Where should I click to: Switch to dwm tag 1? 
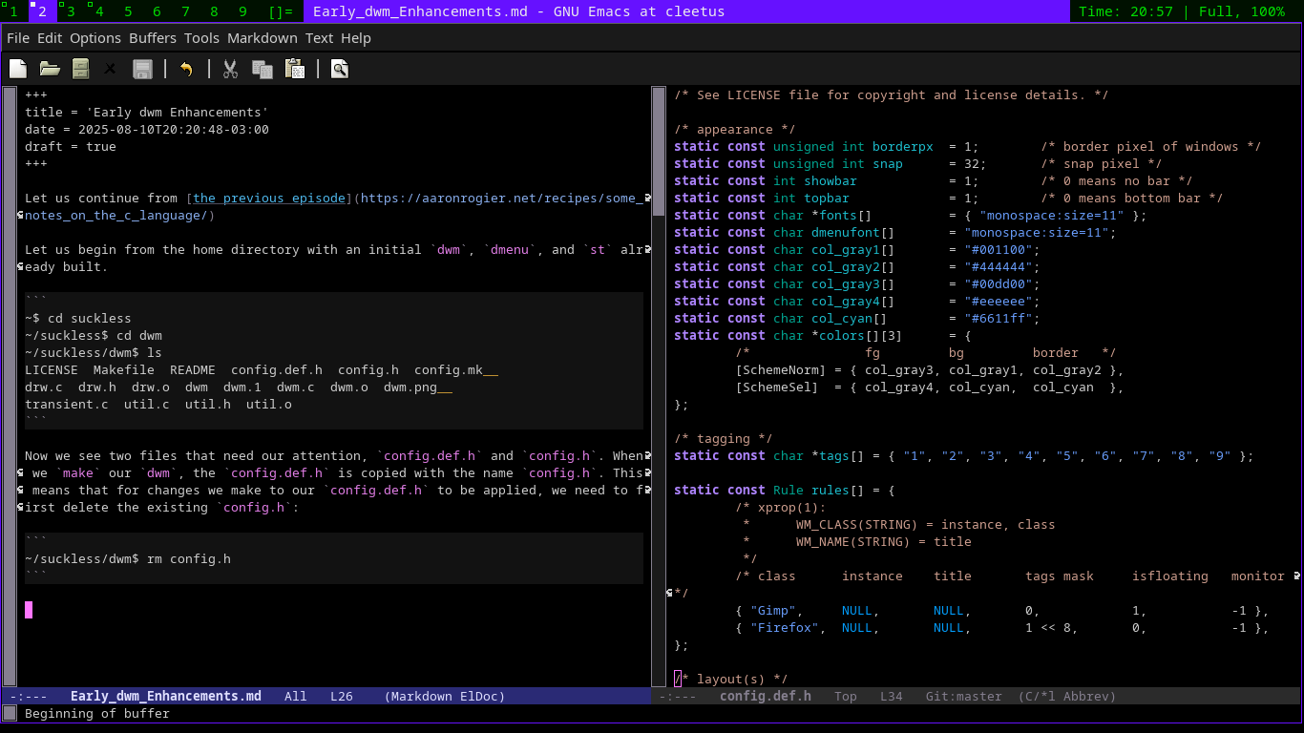pos(14,11)
